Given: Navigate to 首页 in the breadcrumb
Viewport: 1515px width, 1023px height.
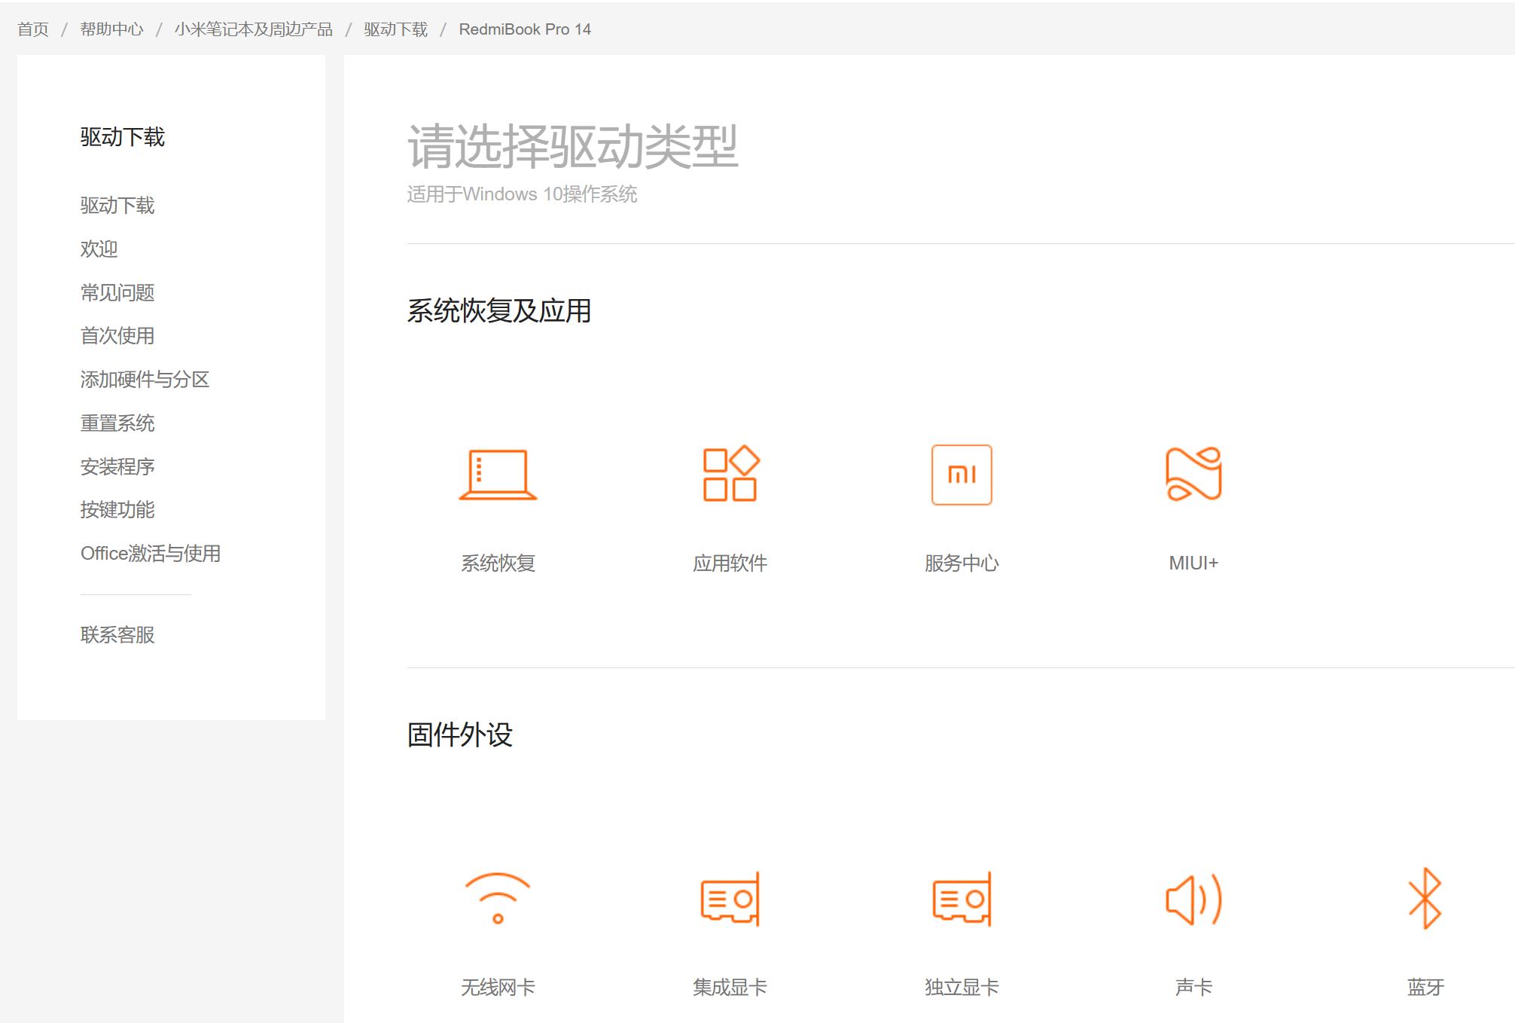Looking at the screenshot, I should coord(33,29).
